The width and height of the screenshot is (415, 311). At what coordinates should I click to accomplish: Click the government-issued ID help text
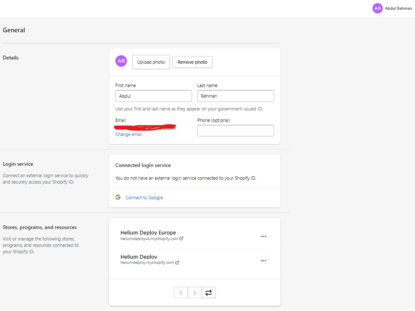click(x=189, y=109)
